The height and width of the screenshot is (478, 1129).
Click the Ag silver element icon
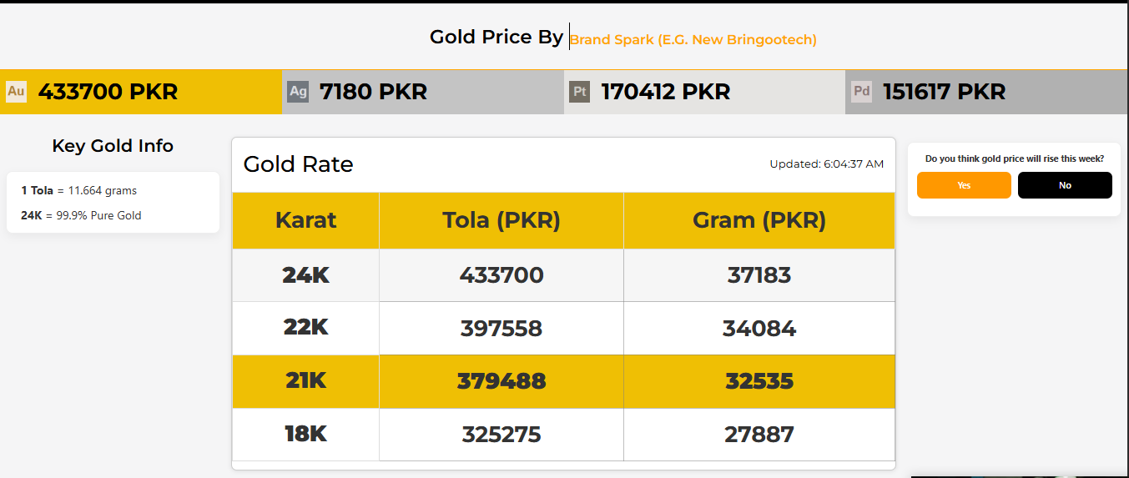tap(298, 92)
